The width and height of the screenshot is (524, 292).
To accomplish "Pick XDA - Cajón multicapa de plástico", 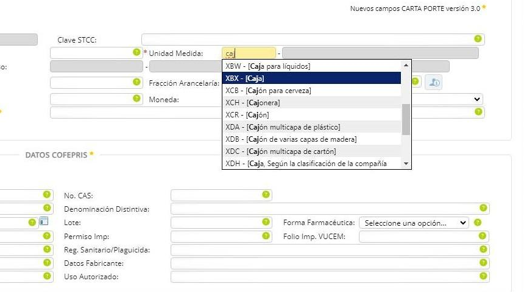I will pos(311,127).
